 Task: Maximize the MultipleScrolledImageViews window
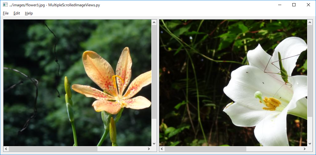click(294, 5)
